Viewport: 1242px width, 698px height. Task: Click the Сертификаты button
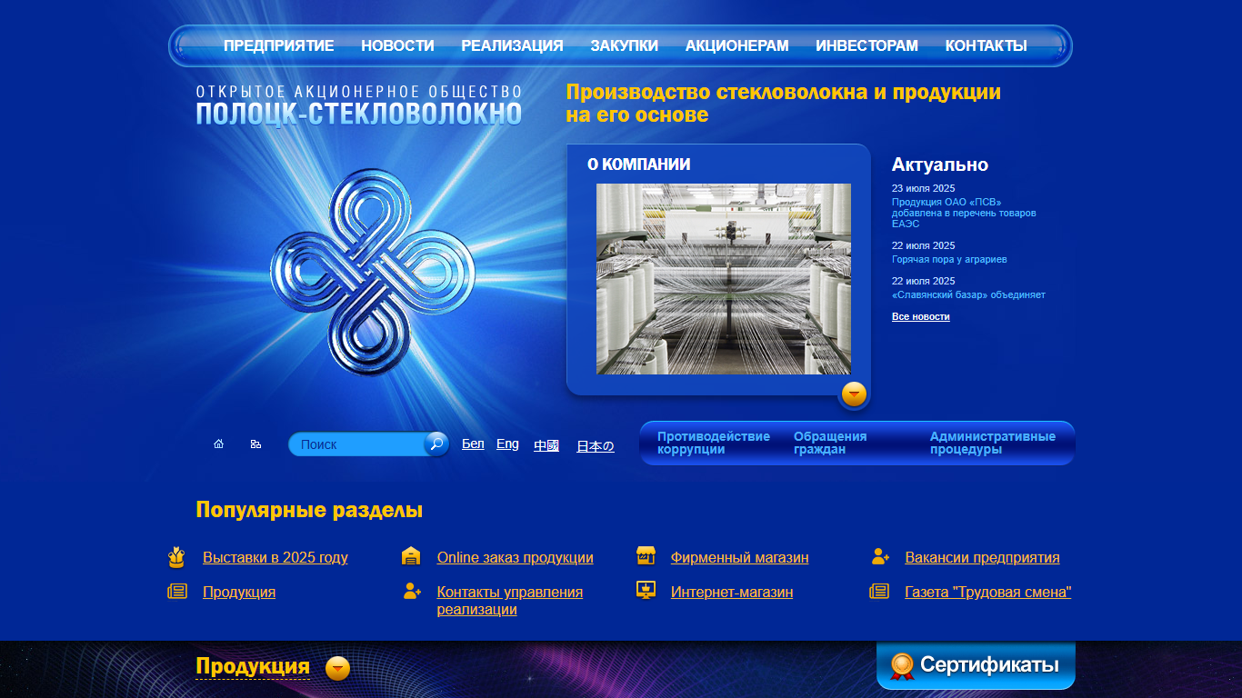click(976, 665)
